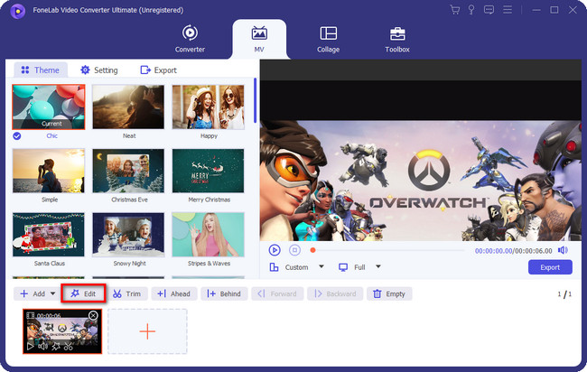Click the monitor icon beside Full
The height and width of the screenshot is (372, 587).
pos(343,267)
